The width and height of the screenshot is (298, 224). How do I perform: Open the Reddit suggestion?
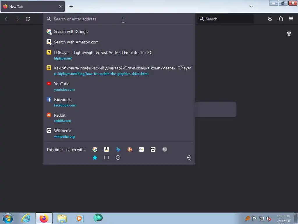point(119,118)
